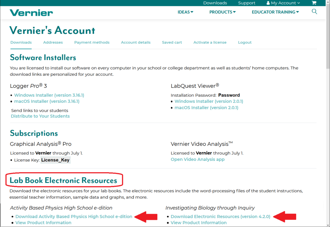This screenshot has height=227, width=330.
Task: Download LabQuest Viewer macOS Installer 2.0.1
Action: click(x=207, y=108)
